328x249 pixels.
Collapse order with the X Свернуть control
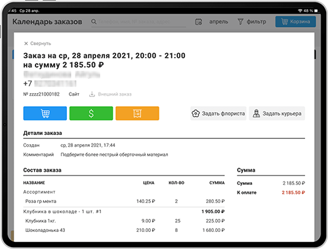(x=37, y=43)
